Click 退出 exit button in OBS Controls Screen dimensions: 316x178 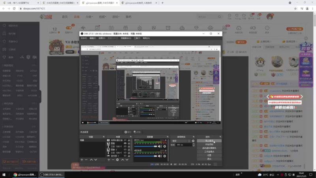point(209,159)
